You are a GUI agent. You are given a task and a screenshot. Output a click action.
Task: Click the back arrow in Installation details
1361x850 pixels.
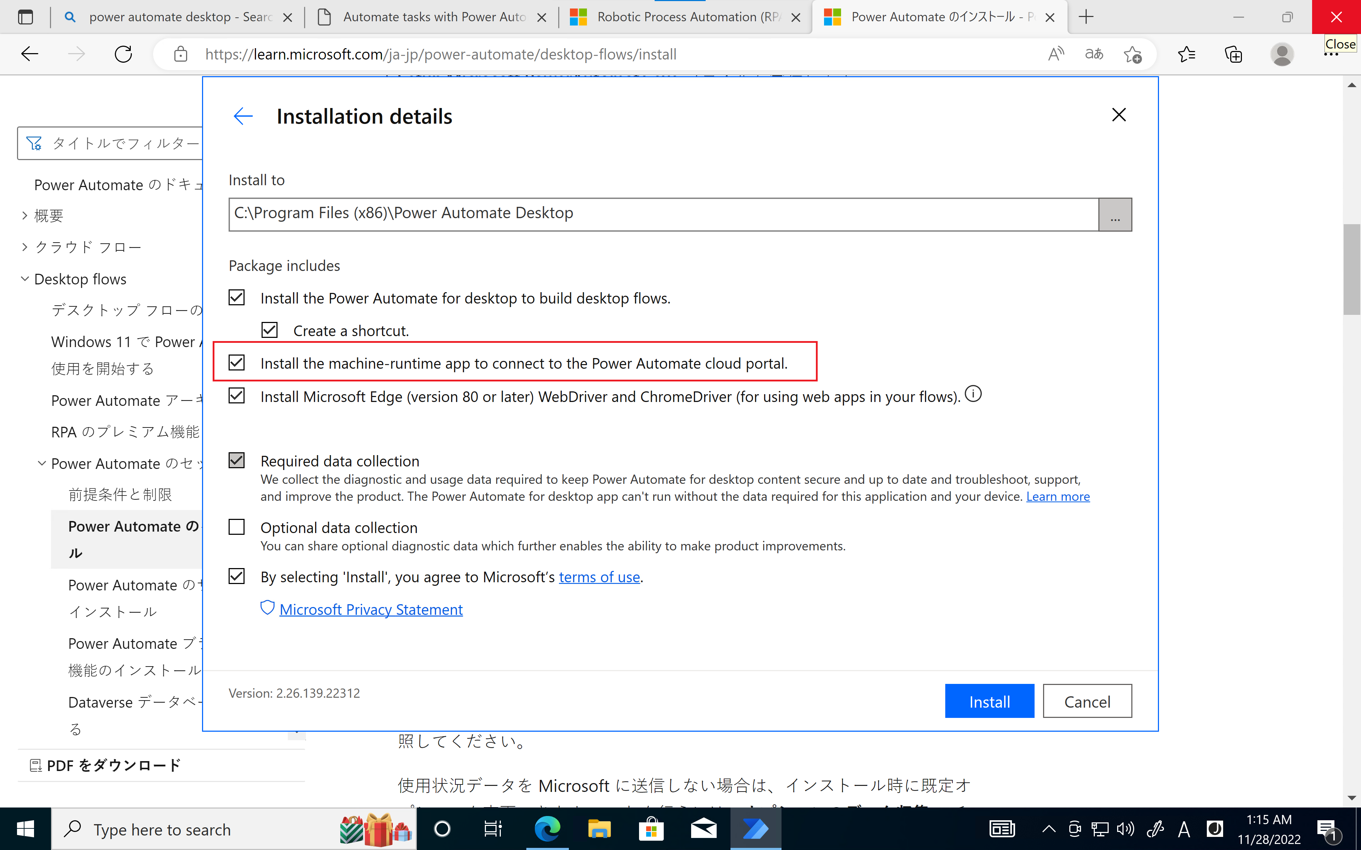pos(243,116)
